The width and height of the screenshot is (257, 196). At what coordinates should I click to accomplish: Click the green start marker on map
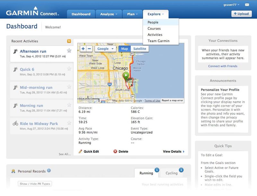point(126,76)
